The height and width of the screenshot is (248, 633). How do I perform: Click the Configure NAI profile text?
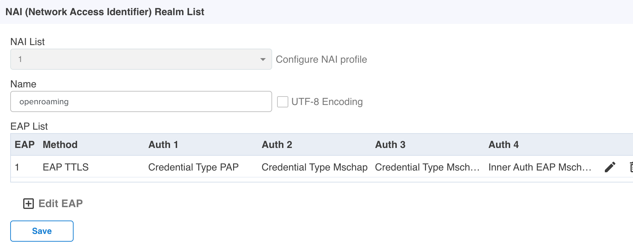coord(321,60)
